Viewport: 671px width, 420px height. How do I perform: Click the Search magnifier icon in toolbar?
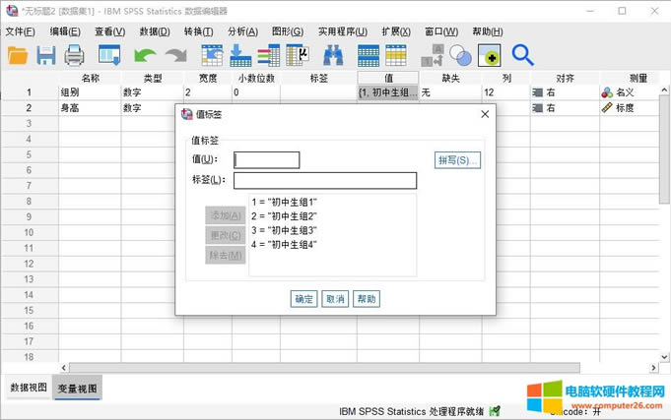(522, 56)
